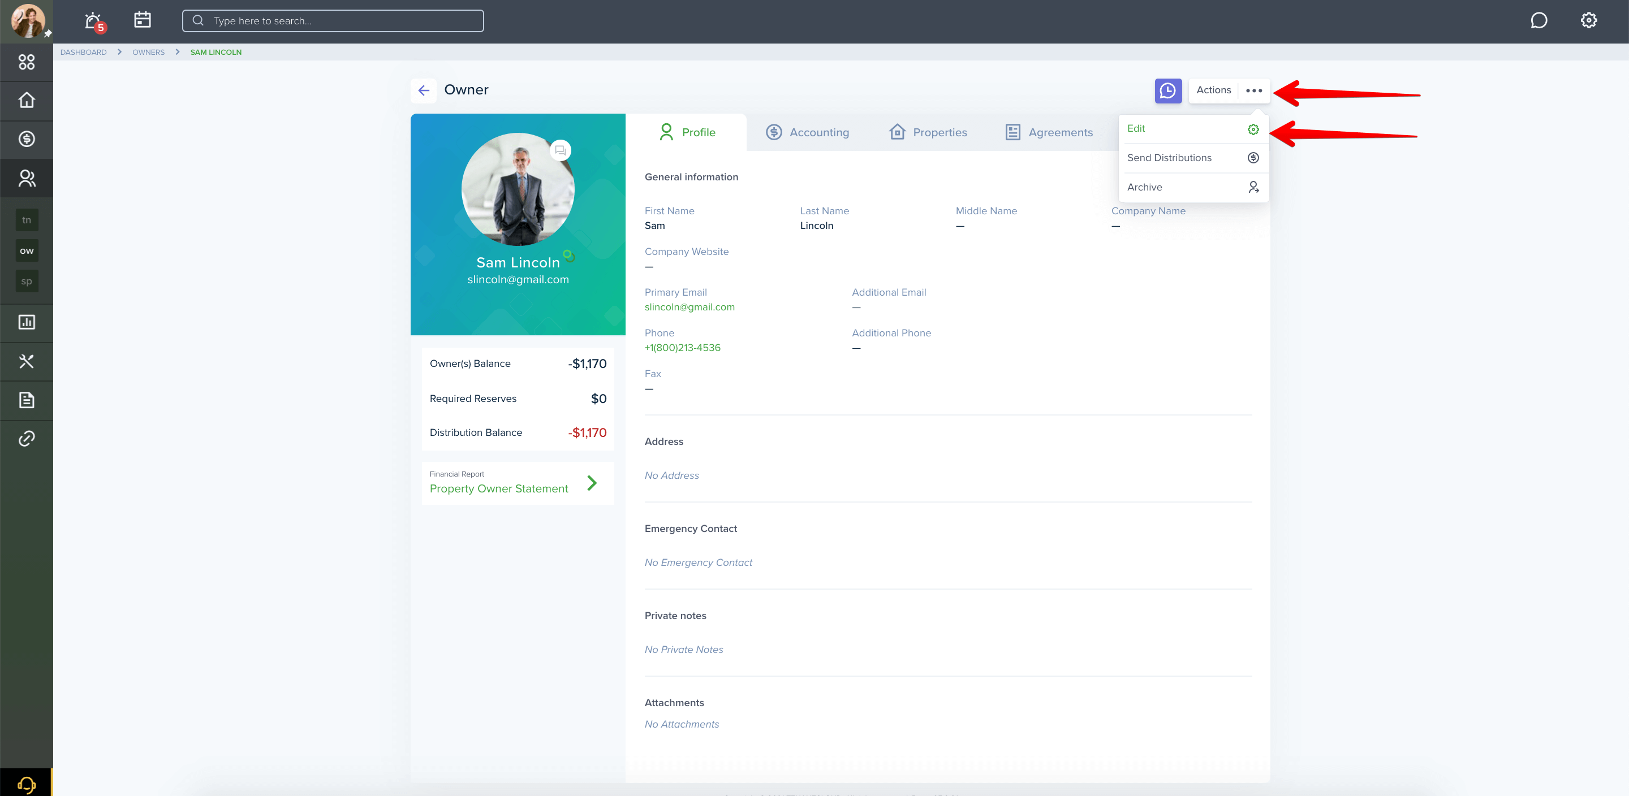Click the gear icon next to Edit
Screen dimensions: 1629x796
[1253, 129]
